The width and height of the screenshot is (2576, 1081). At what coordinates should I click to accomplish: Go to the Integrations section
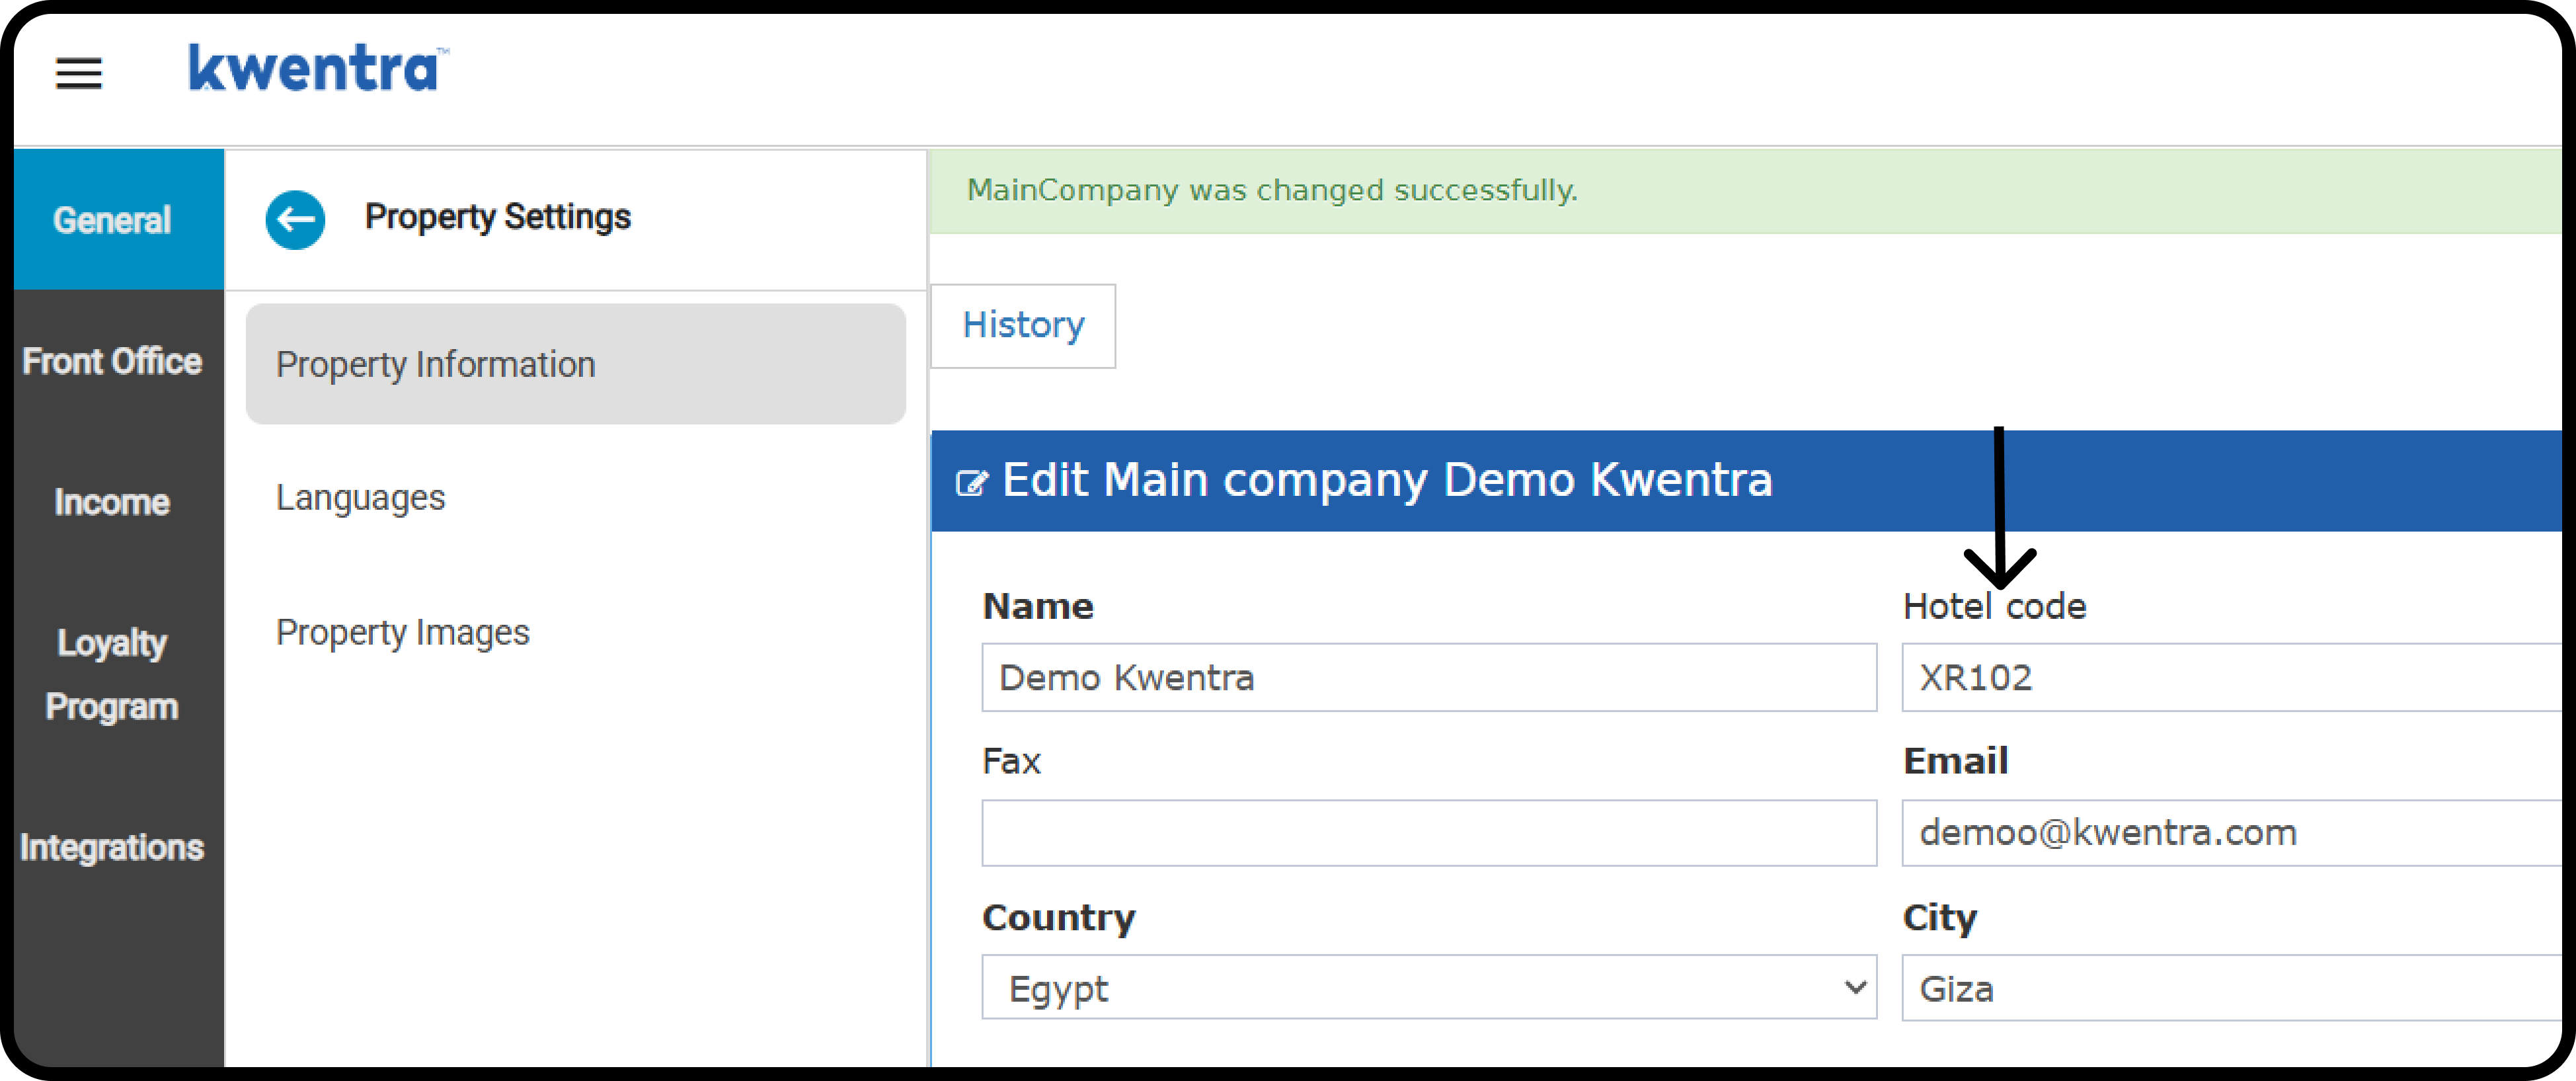[x=112, y=847]
